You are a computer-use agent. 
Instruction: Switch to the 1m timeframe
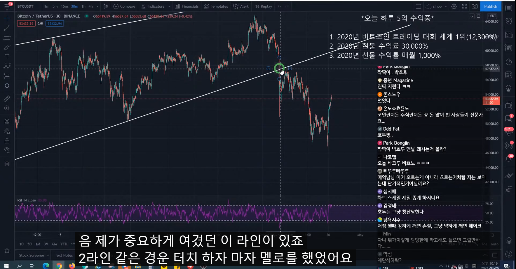click(x=47, y=6)
